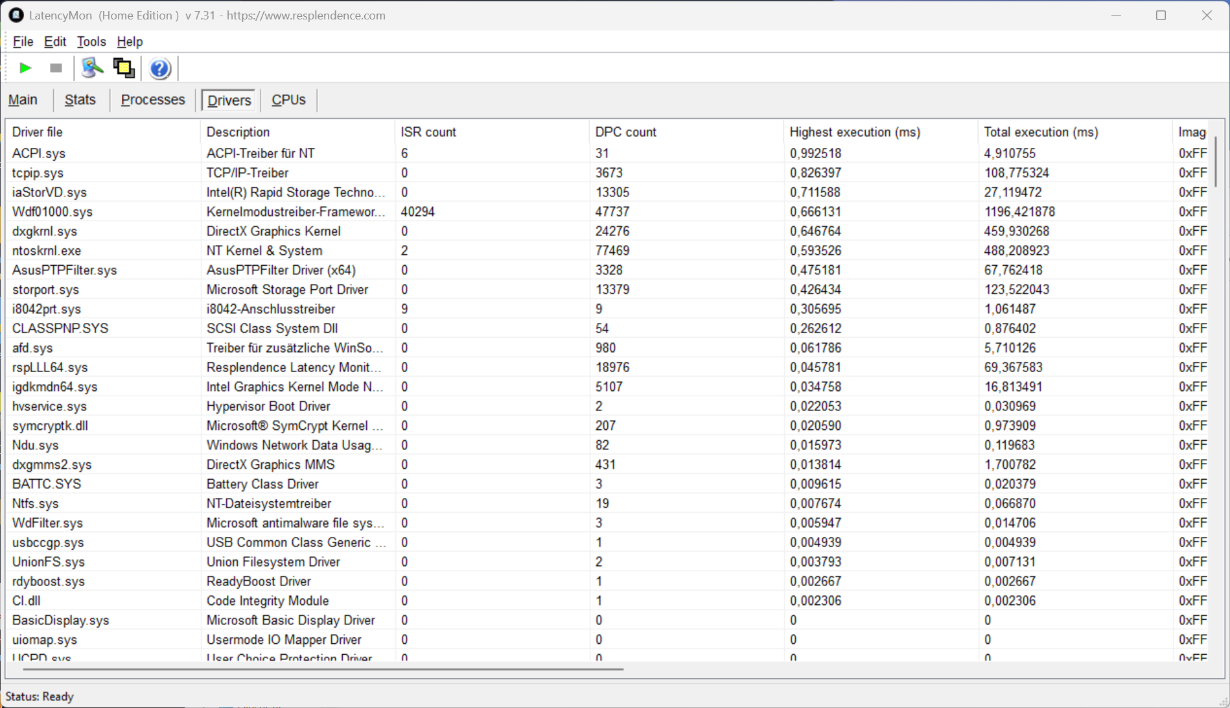Click the Union Filesystem Driver description cell
Viewport: 1230px width, 708px height.
tap(273, 562)
